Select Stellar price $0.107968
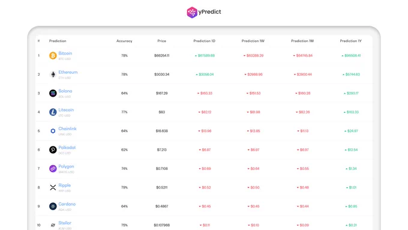408x230 pixels. pos(161,225)
